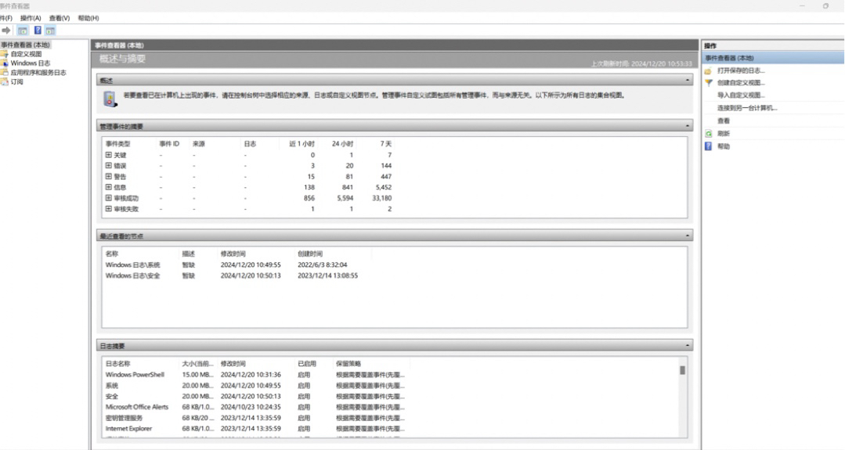Click the 近 1 小时 column header
Image resolution: width=845 pixels, height=450 pixels.
point(302,144)
